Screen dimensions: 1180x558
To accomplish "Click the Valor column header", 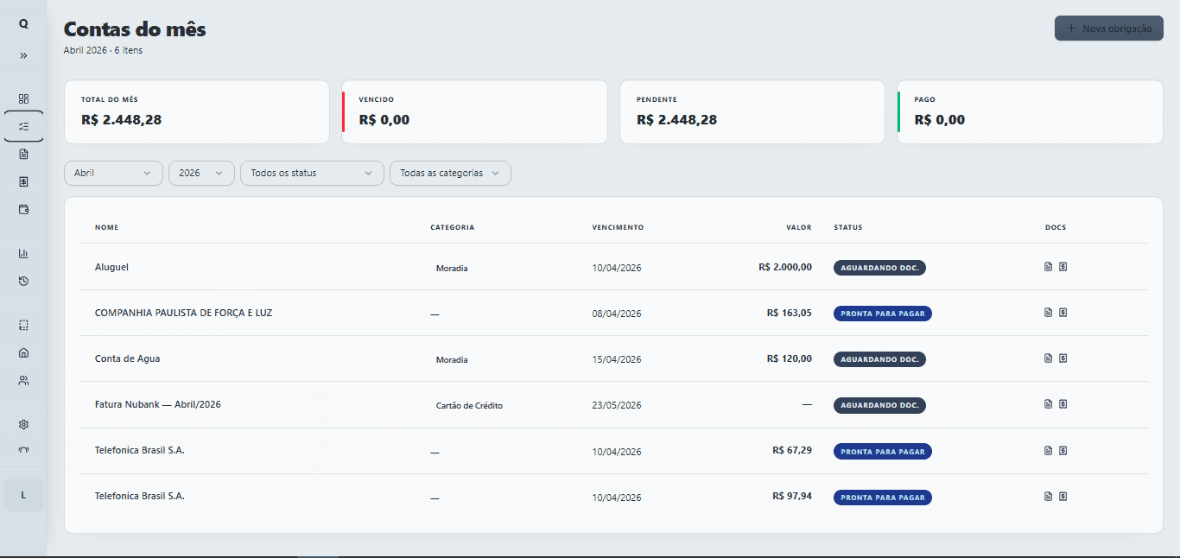I will (799, 228).
